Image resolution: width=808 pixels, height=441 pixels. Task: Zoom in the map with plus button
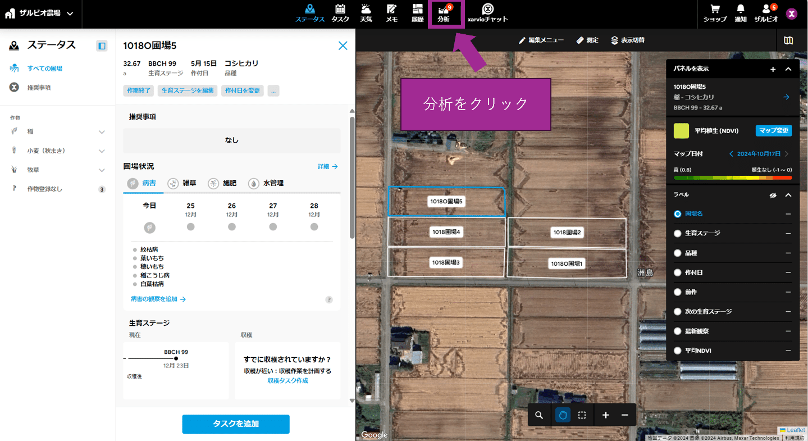click(605, 415)
